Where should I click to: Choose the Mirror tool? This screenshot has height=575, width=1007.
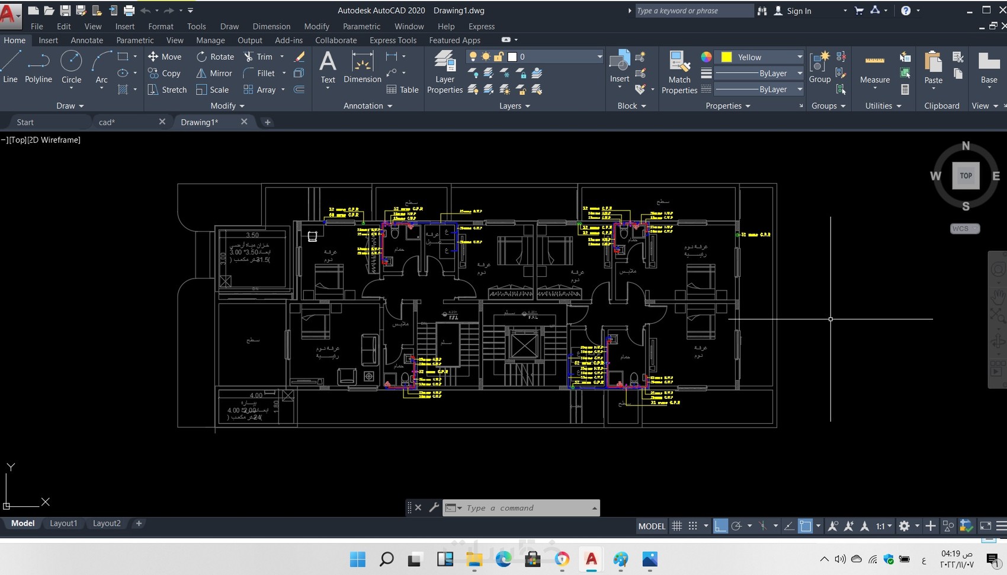pyautogui.click(x=214, y=74)
